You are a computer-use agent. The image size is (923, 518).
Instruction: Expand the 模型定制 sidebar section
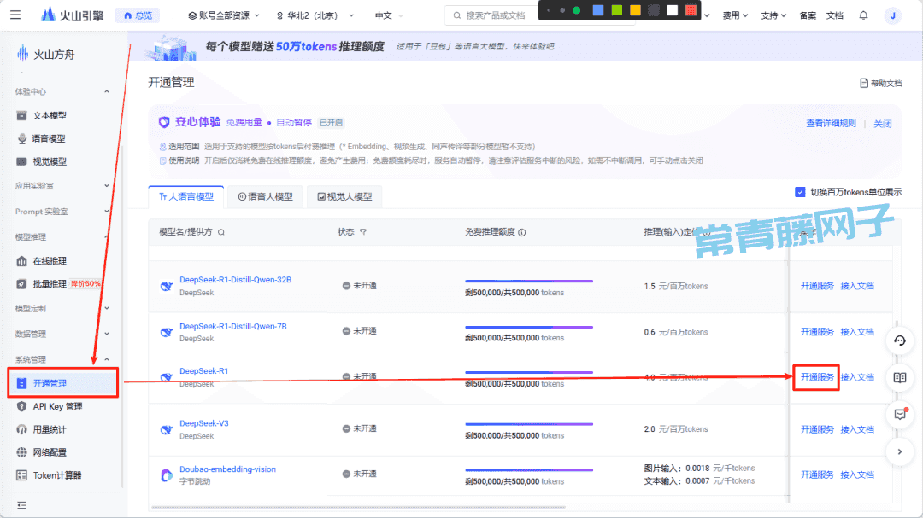(107, 308)
